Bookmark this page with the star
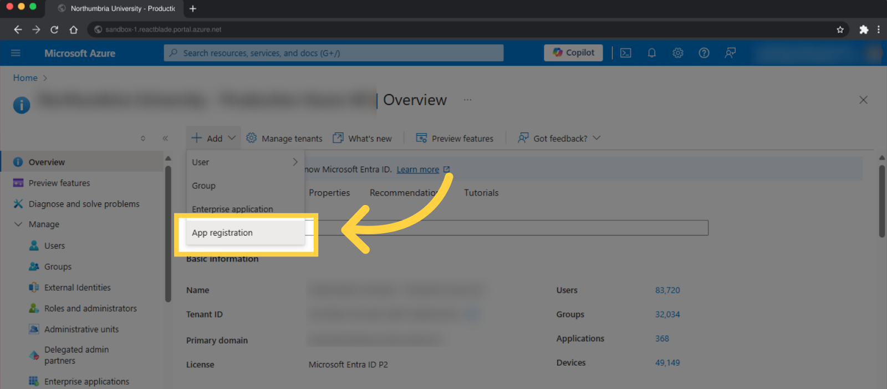The height and width of the screenshot is (389, 887). tap(840, 29)
